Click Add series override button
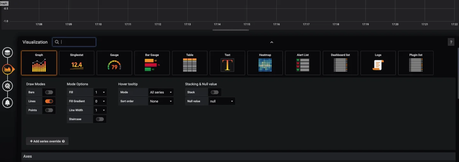Screen dimensions: 459x162 click(47, 141)
